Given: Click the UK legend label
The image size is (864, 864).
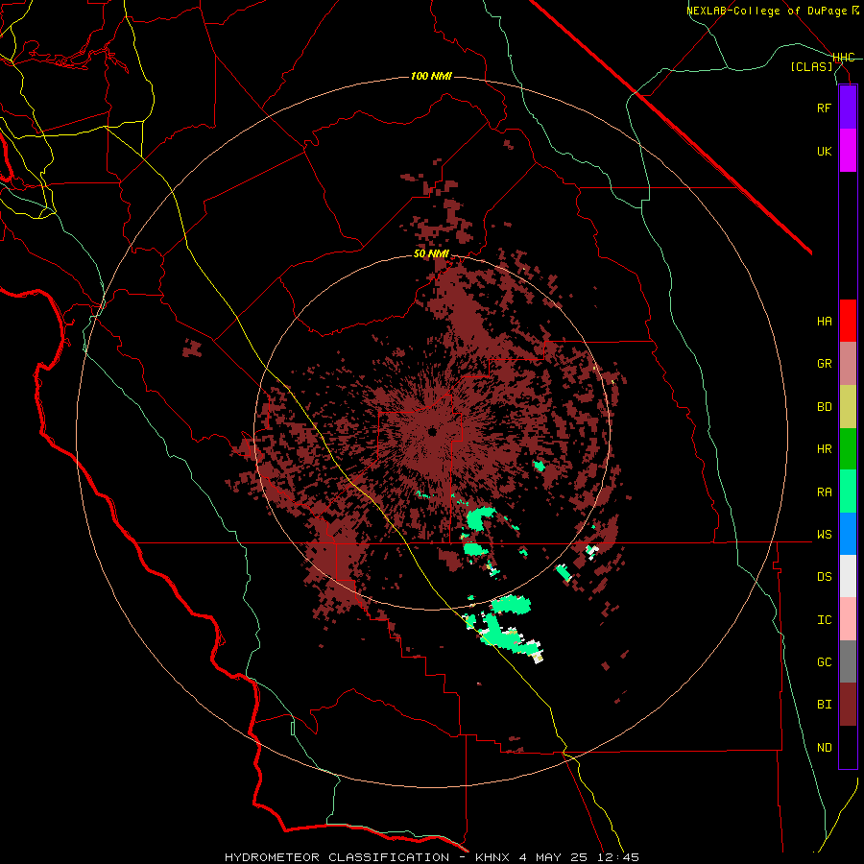Looking at the screenshot, I should [x=824, y=151].
